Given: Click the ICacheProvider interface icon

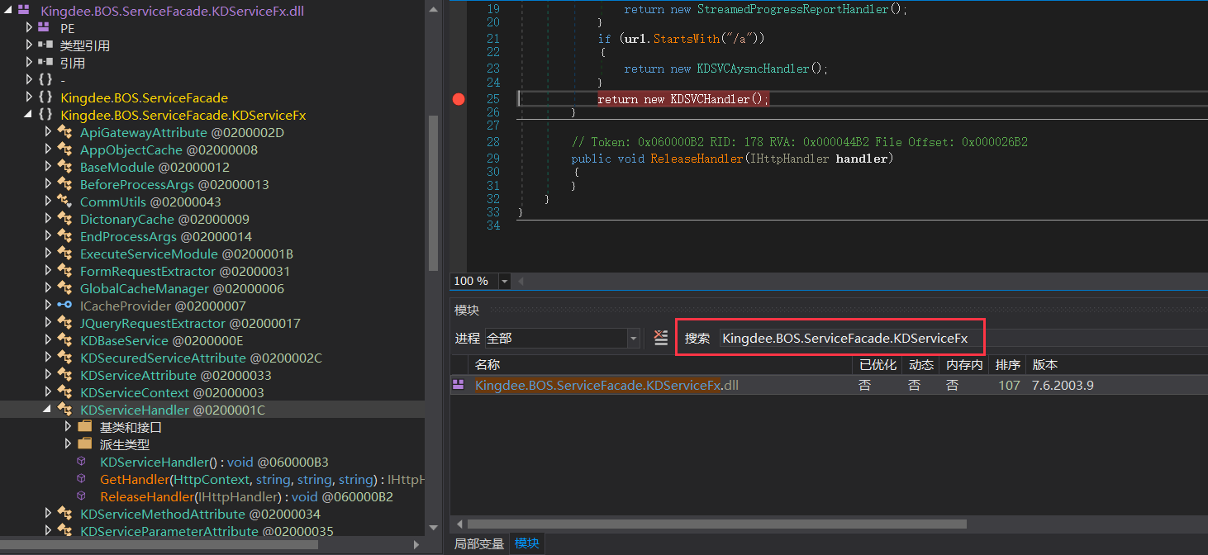Looking at the screenshot, I should point(64,306).
